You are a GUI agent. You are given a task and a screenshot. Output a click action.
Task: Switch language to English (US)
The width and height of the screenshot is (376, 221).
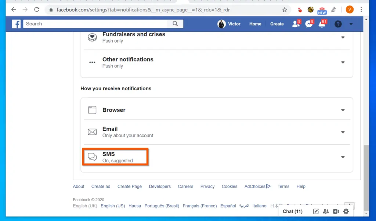pyautogui.click(x=113, y=206)
